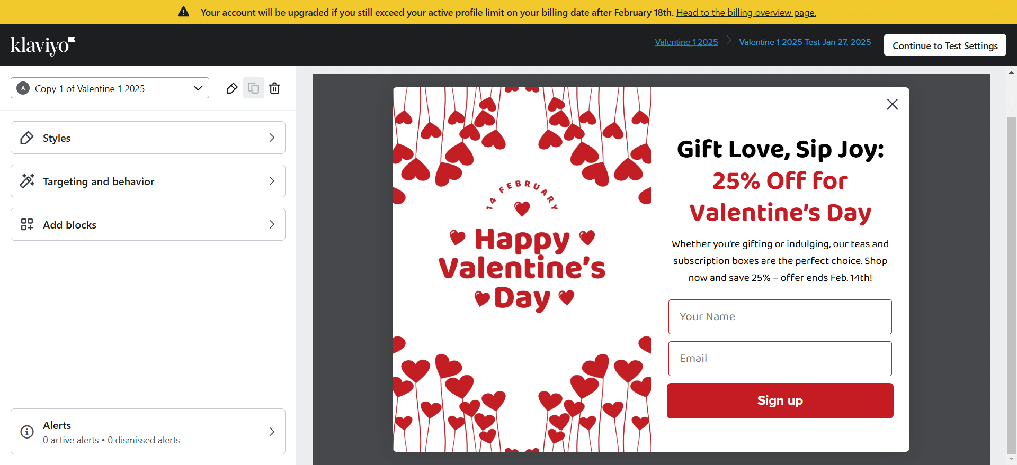Click the Targeting and behavior wand icon
1017x465 pixels.
coord(27,181)
